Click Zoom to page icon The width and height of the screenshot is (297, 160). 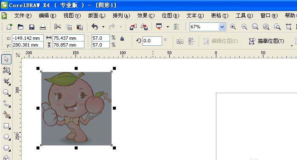(x=277, y=27)
